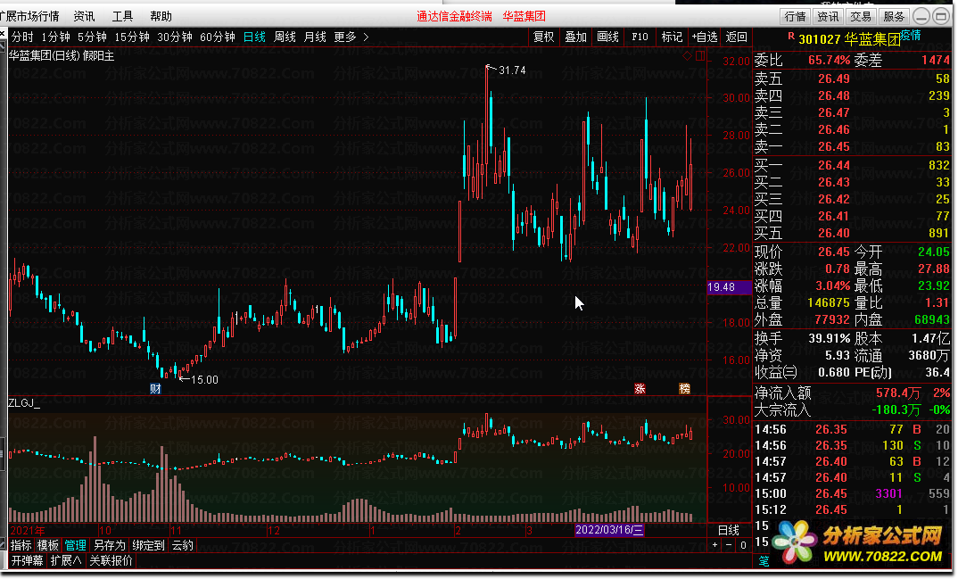Click the minus zoom button under the chart
The width and height of the screenshot is (958, 579).
(x=728, y=545)
